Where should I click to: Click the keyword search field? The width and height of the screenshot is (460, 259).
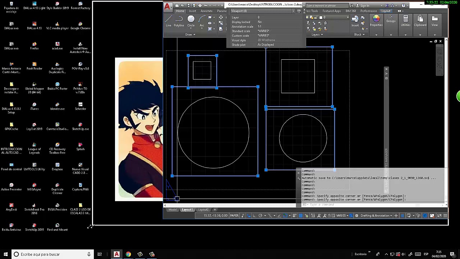coord(327,5)
